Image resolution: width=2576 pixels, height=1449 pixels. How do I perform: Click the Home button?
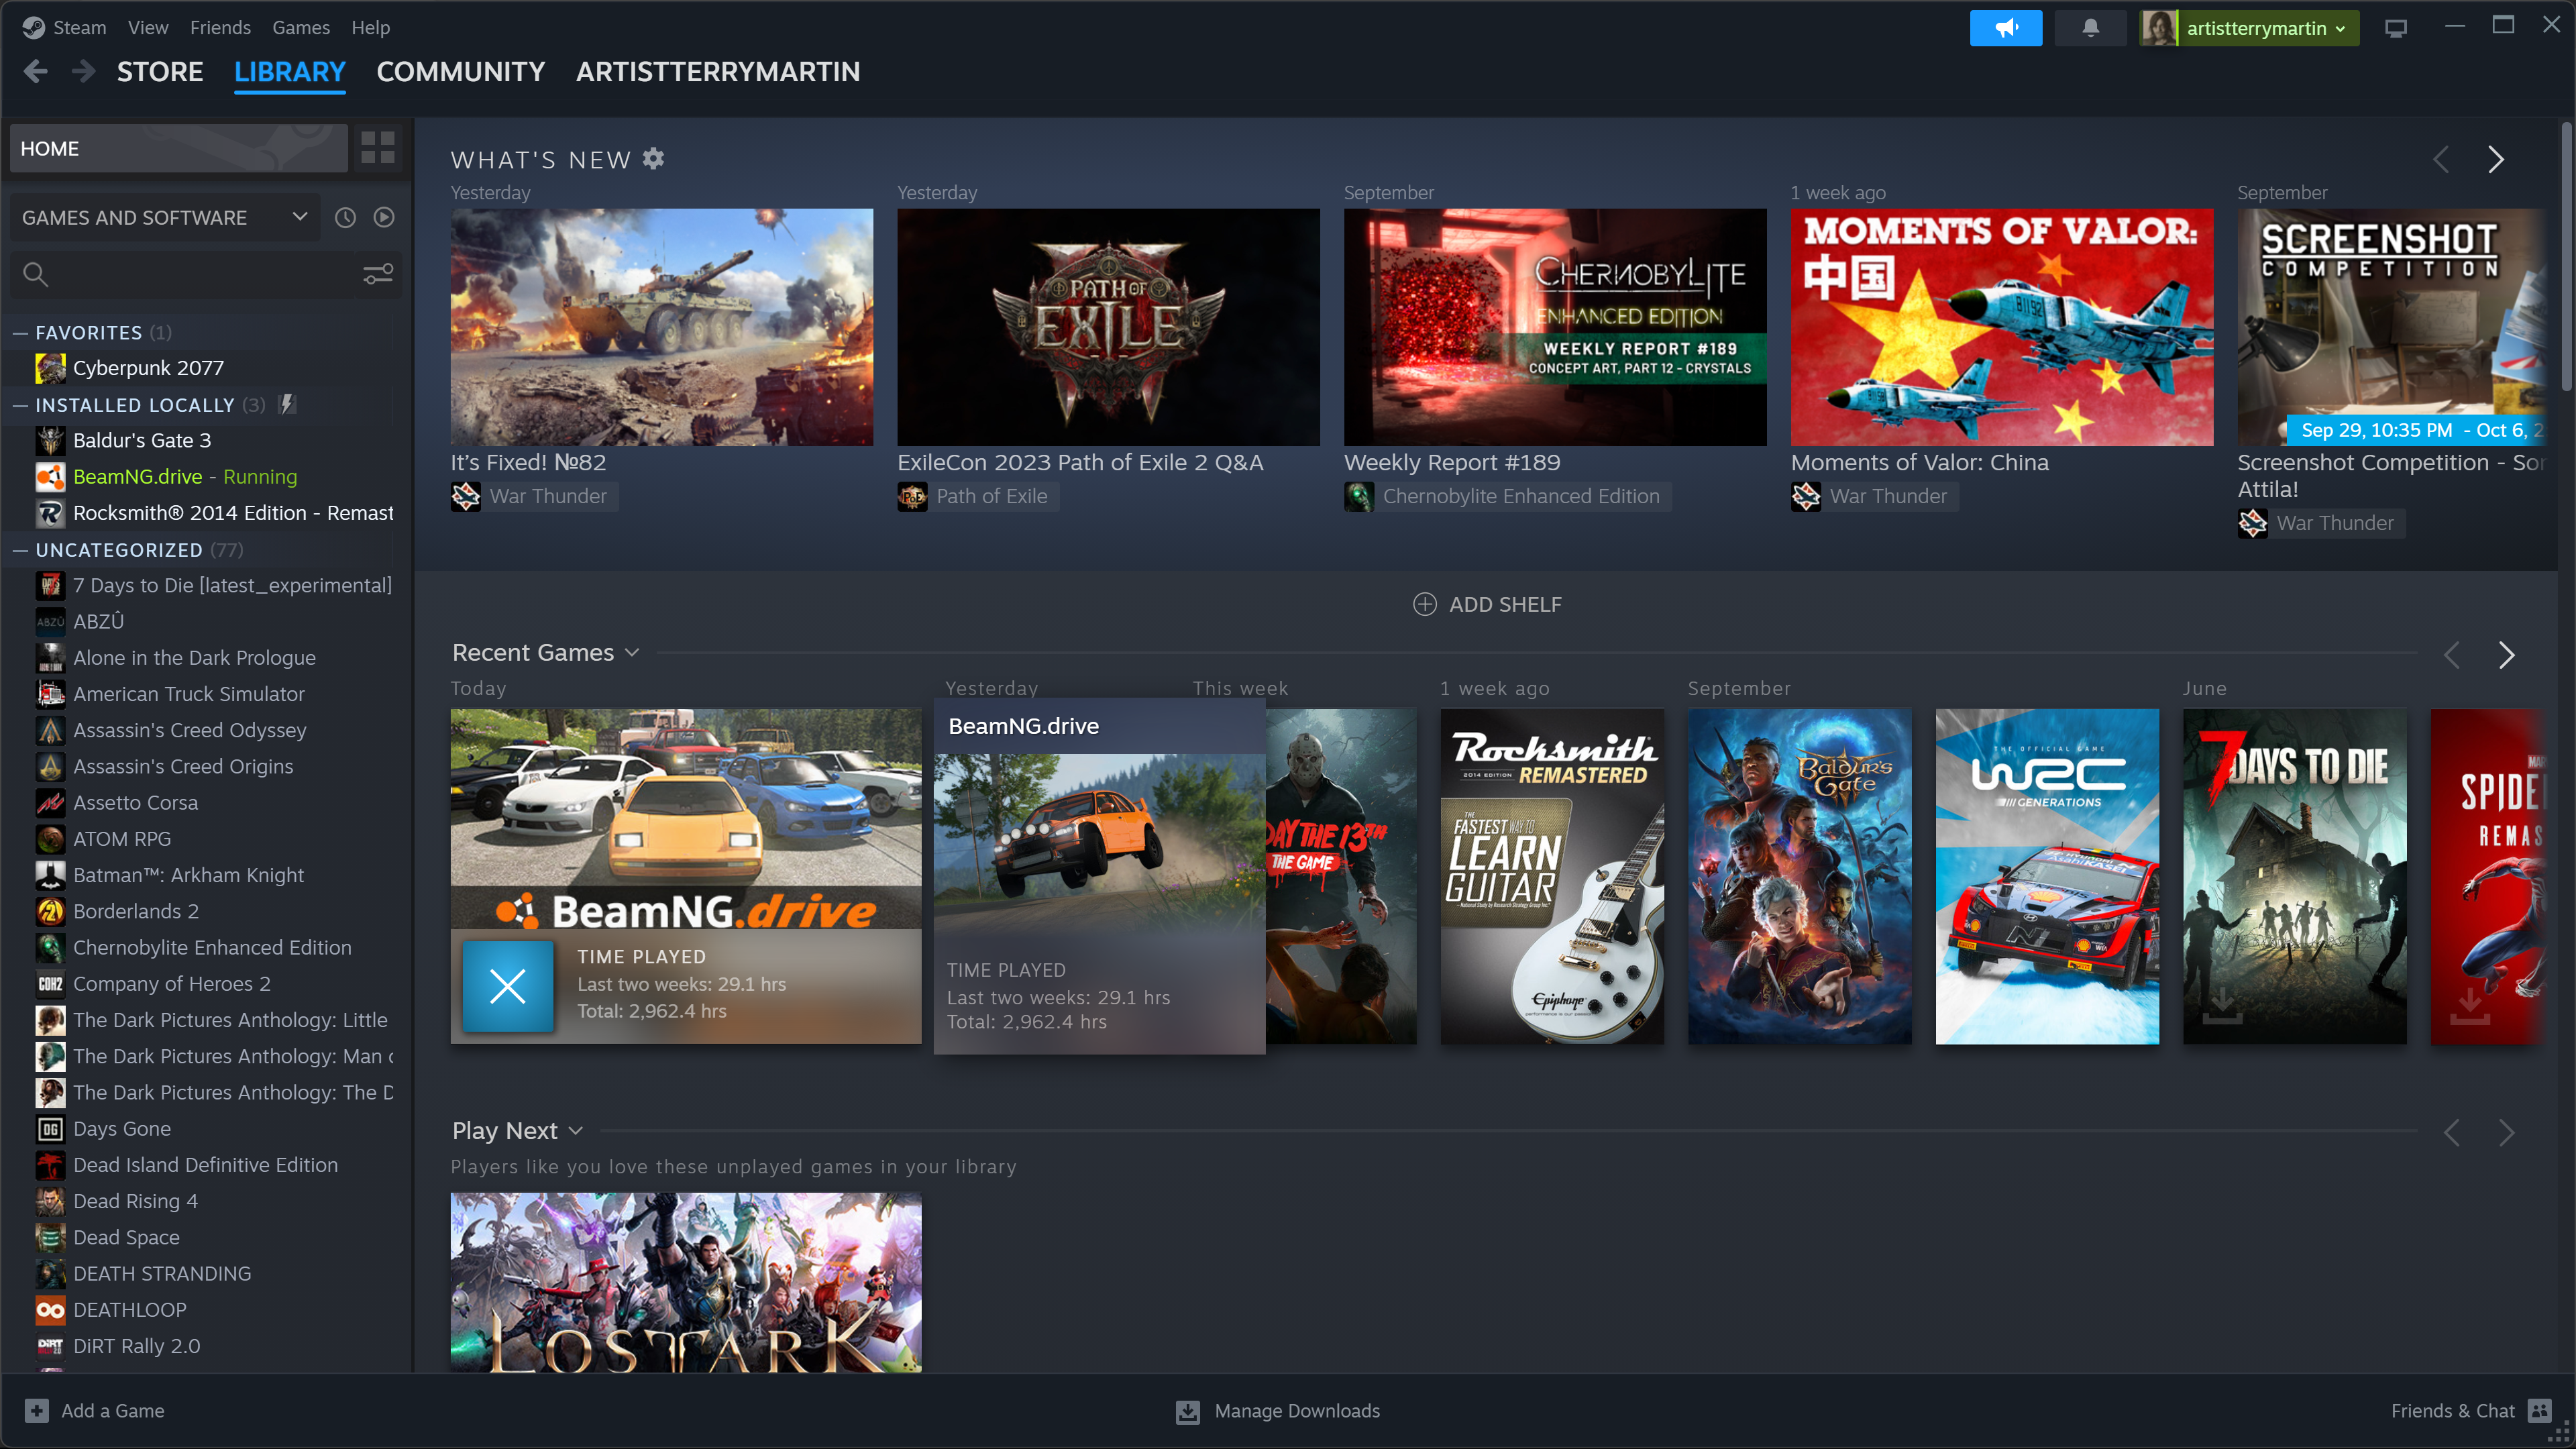(x=179, y=148)
